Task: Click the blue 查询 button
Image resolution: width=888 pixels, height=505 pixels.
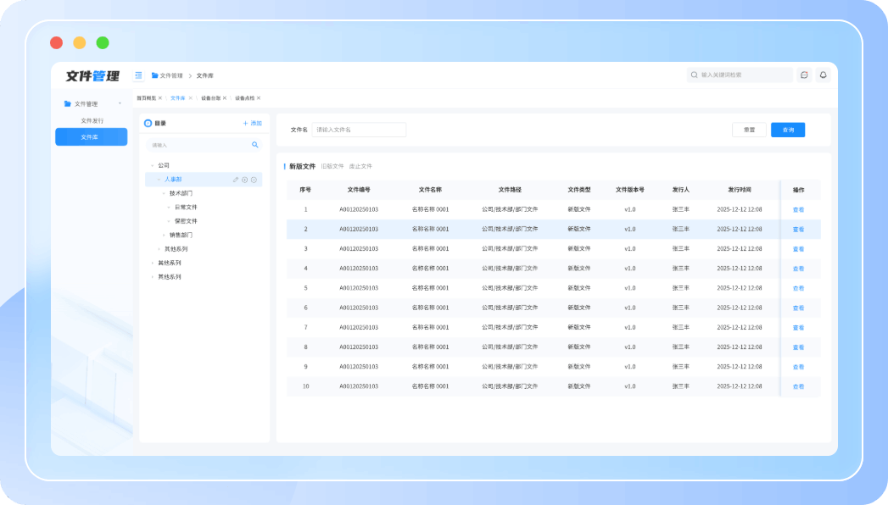Action: [x=788, y=130]
